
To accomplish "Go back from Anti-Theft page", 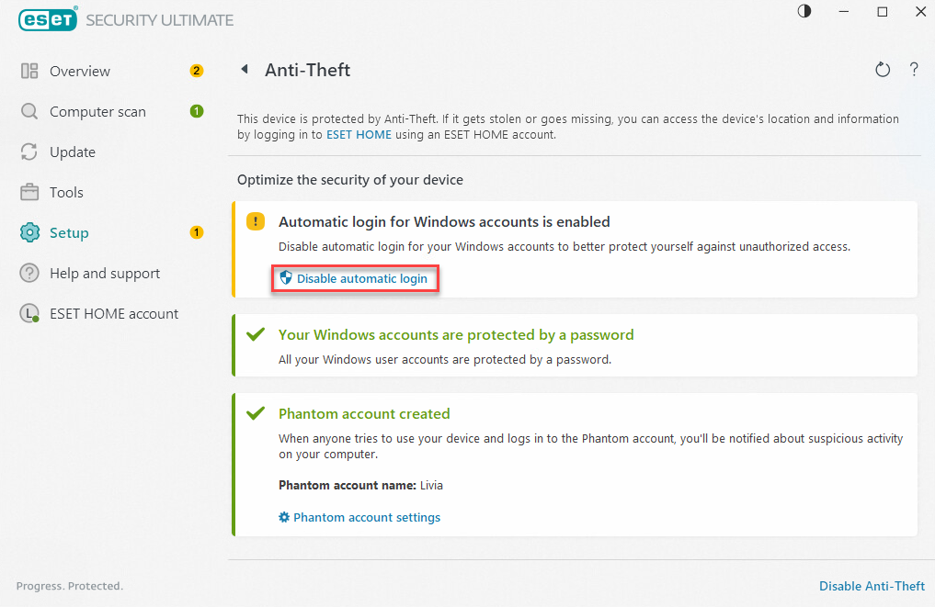I will coord(245,69).
